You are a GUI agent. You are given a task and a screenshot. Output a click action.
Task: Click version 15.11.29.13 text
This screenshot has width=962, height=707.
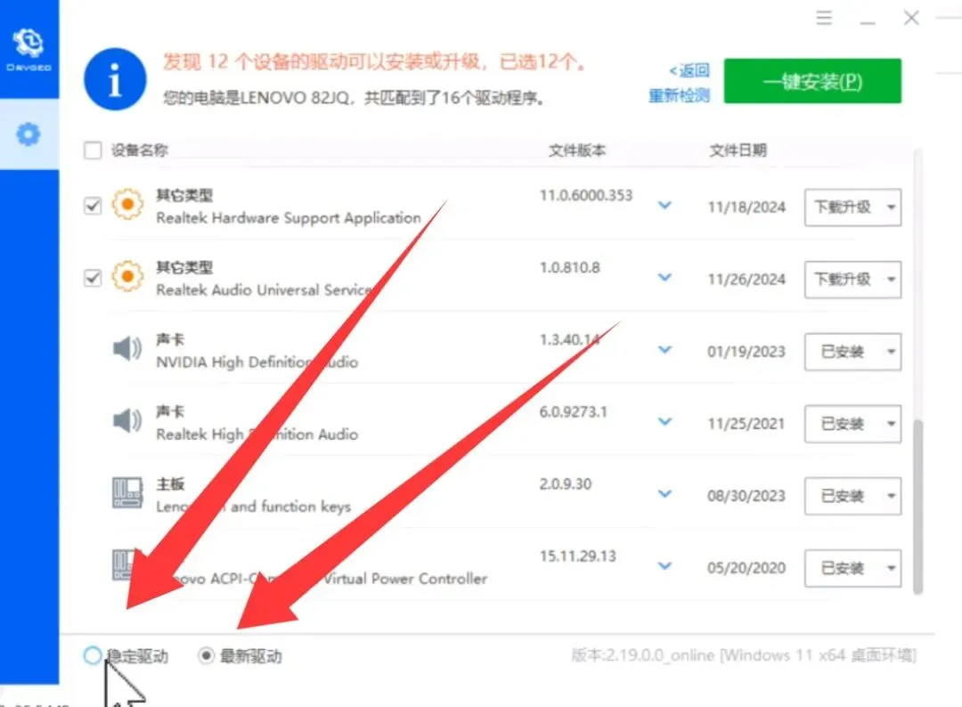[578, 557]
